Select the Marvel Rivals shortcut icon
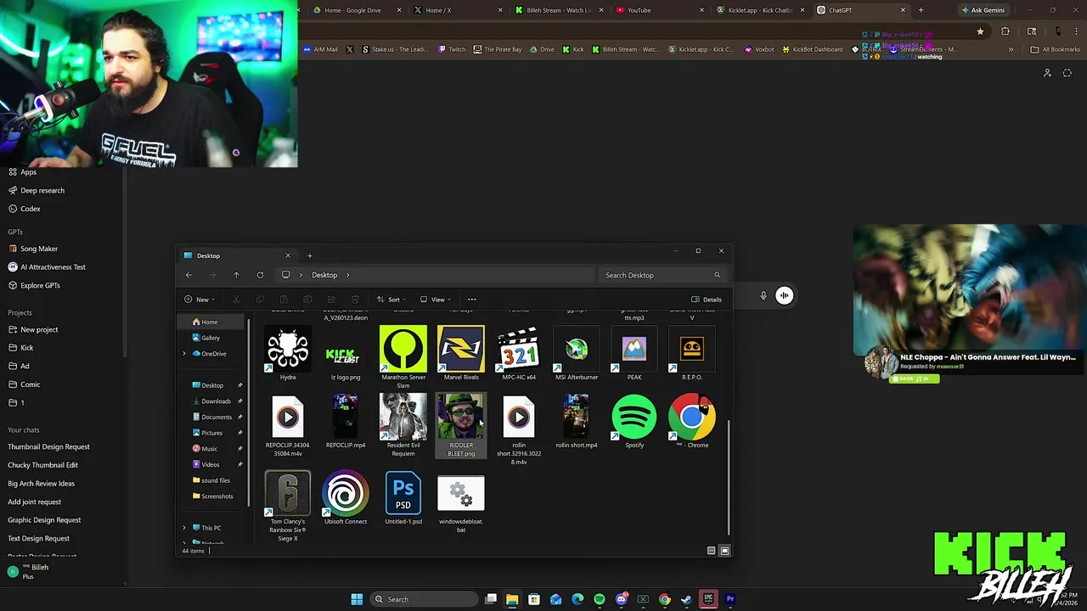The height and width of the screenshot is (611, 1087). tap(461, 355)
